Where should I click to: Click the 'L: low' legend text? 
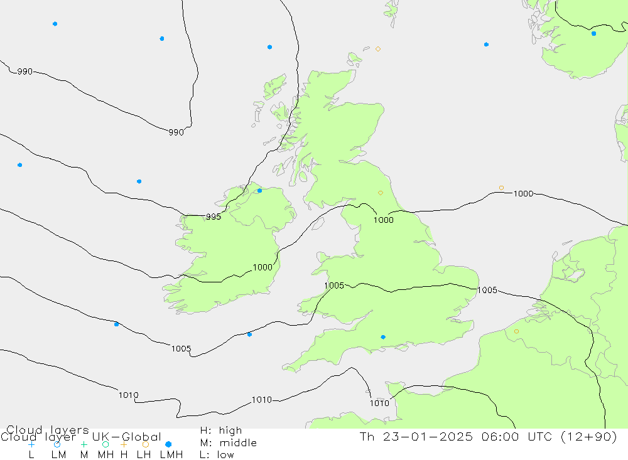point(217,455)
